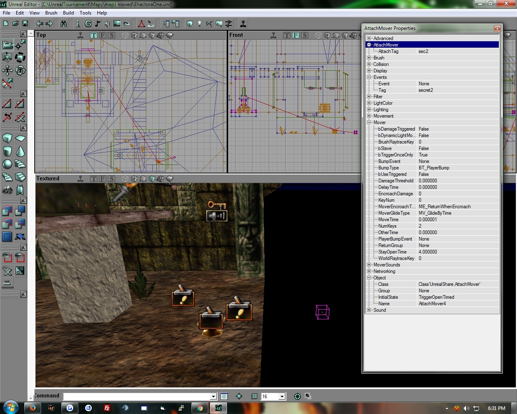Select the Brush rotate tool
The image size is (517, 414).
[20, 57]
